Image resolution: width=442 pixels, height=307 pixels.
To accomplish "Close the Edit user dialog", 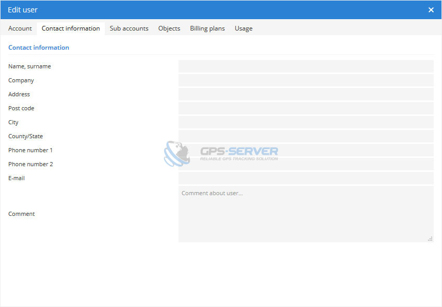I will click(x=431, y=10).
